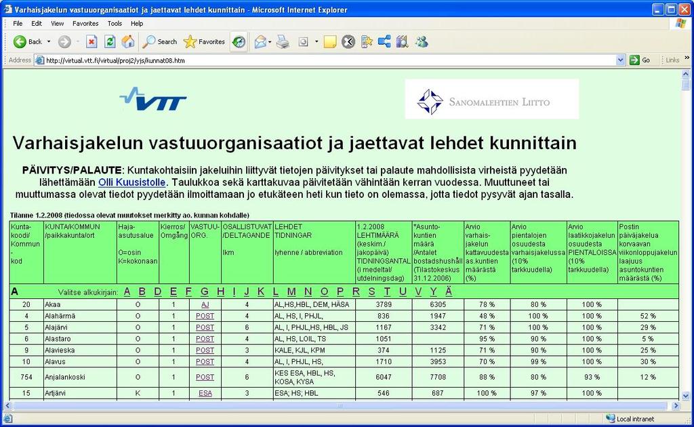The height and width of the screenshot is (427, 694).
Task: Click the status bar page icon
Action: pyautogui.click(x=7, y=419)
